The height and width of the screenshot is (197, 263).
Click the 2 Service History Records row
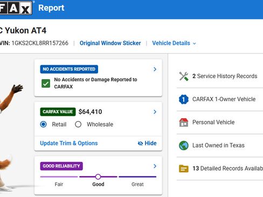220,76
